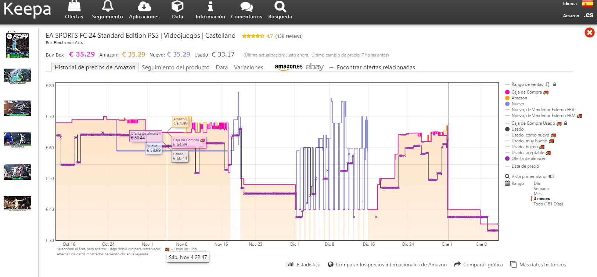
Task: Toggle Nuevo, de Vendedor Externo FBM
Action: point(544,116)
